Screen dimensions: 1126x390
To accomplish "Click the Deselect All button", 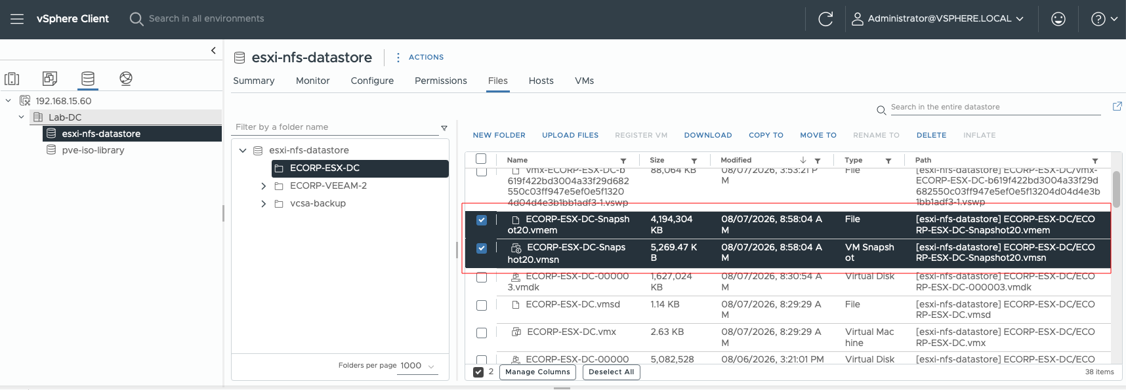I will [611, 372].
